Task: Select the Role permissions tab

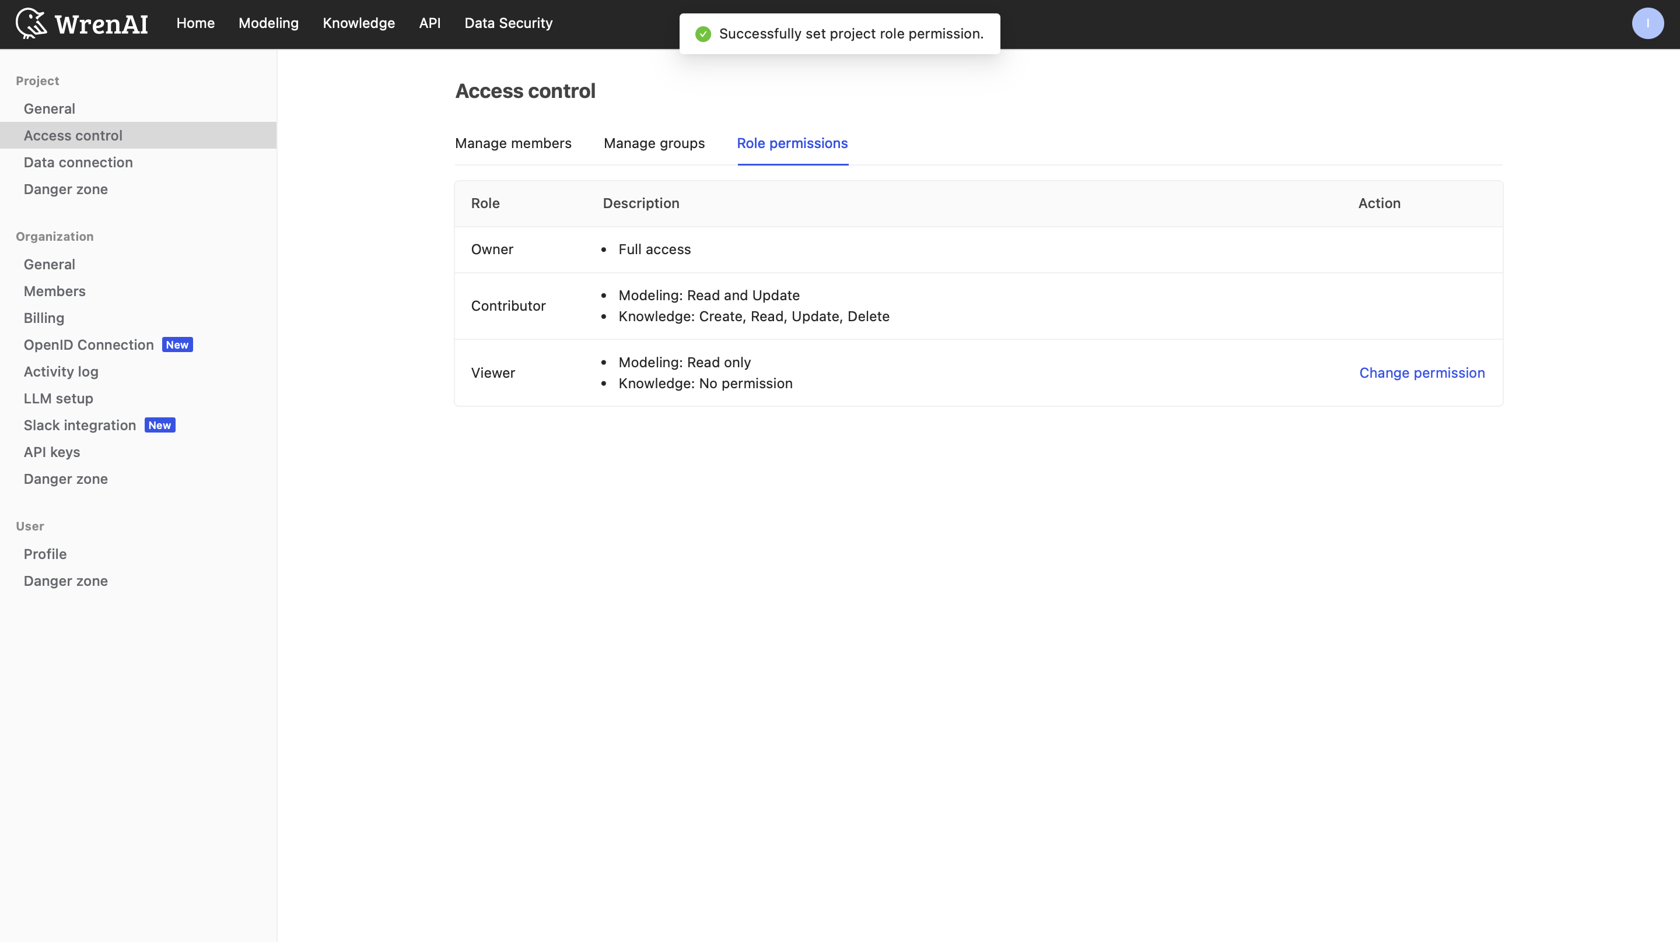Action: pos(792,143)
